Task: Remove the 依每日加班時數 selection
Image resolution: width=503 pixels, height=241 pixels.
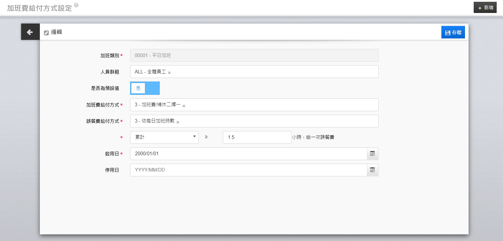Action: coord(178,122)
